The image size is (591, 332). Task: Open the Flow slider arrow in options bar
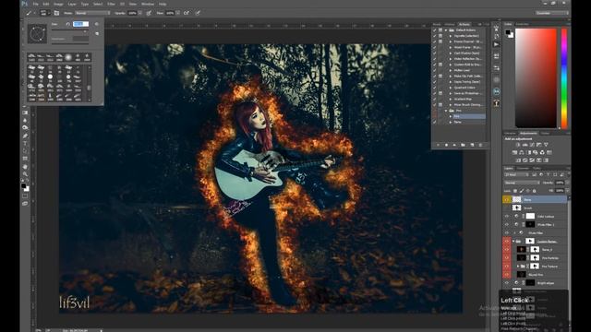(177, 13)
